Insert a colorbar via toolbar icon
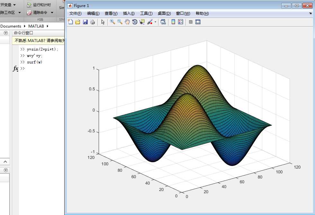The image size is (315, 215). coord(173,22)
